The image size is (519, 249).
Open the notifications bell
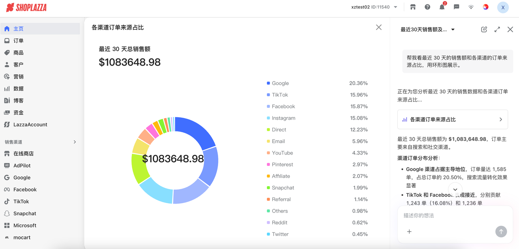(442, 7)
